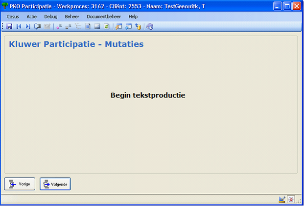Click the yellow database cylinder icon

tap(138, 26)
